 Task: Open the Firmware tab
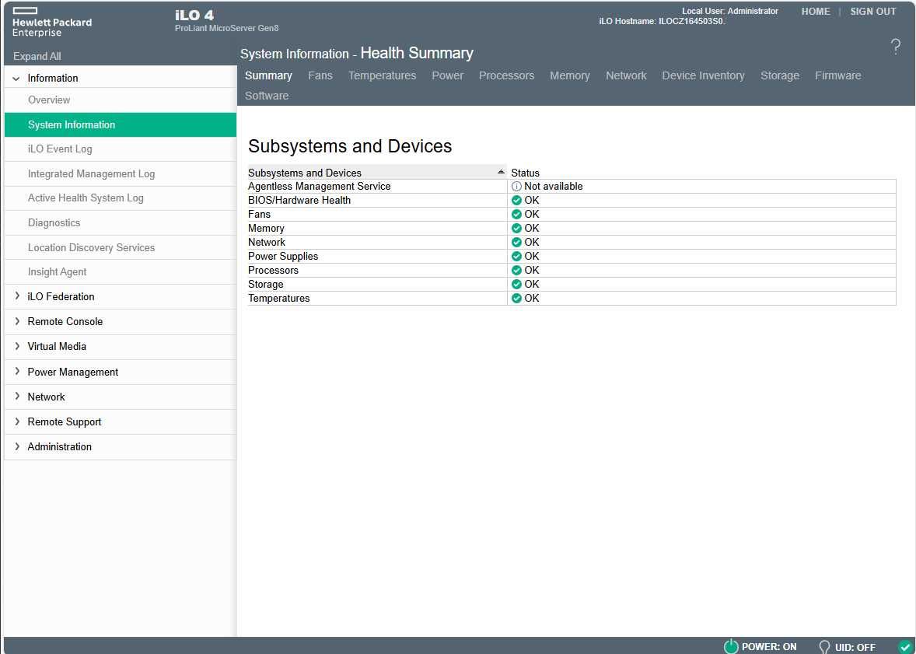pos(837,75)
